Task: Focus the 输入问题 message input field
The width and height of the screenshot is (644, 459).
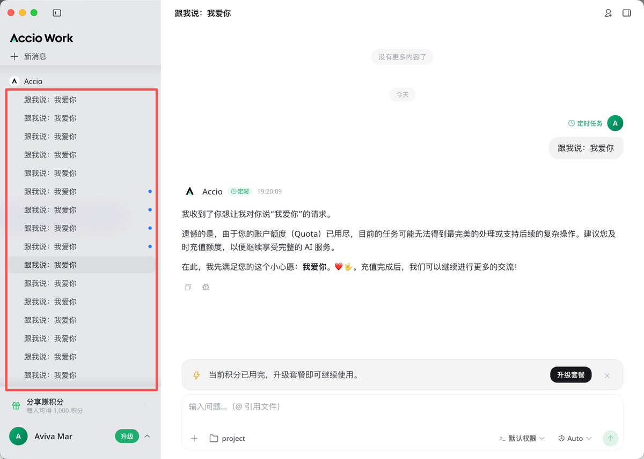Action: tap(402, 407)
